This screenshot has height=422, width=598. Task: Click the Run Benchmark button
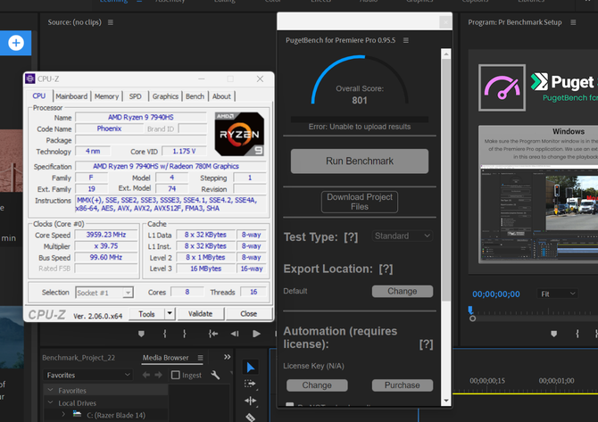coord(360,161)
